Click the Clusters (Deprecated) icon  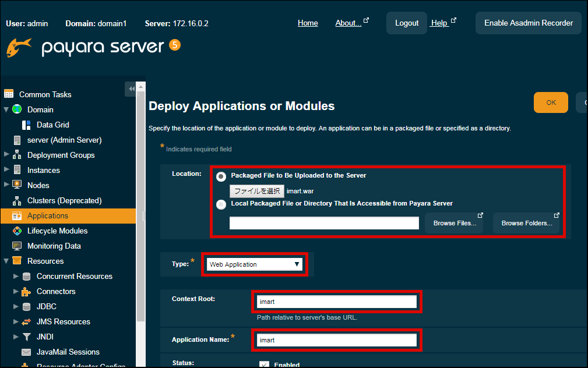tap(17, 200)
